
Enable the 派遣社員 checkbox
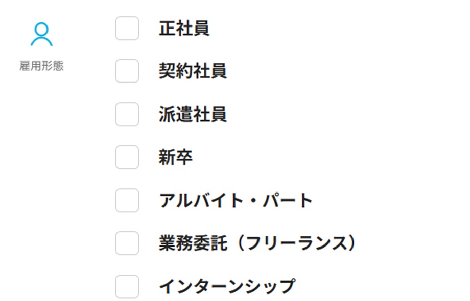(x=127, y=115)
